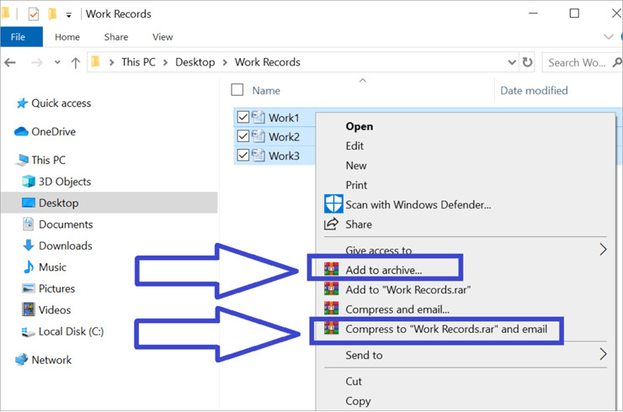Open the address bar history dropdown
This screenshot has height=412, width=623.
[x=511, y=62]
